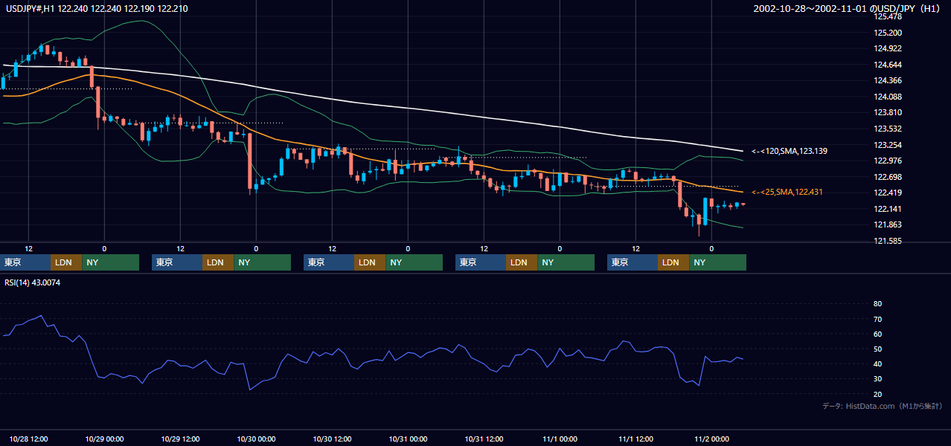
Task: Click price axis value 125.200
Action: coord(888,33)
